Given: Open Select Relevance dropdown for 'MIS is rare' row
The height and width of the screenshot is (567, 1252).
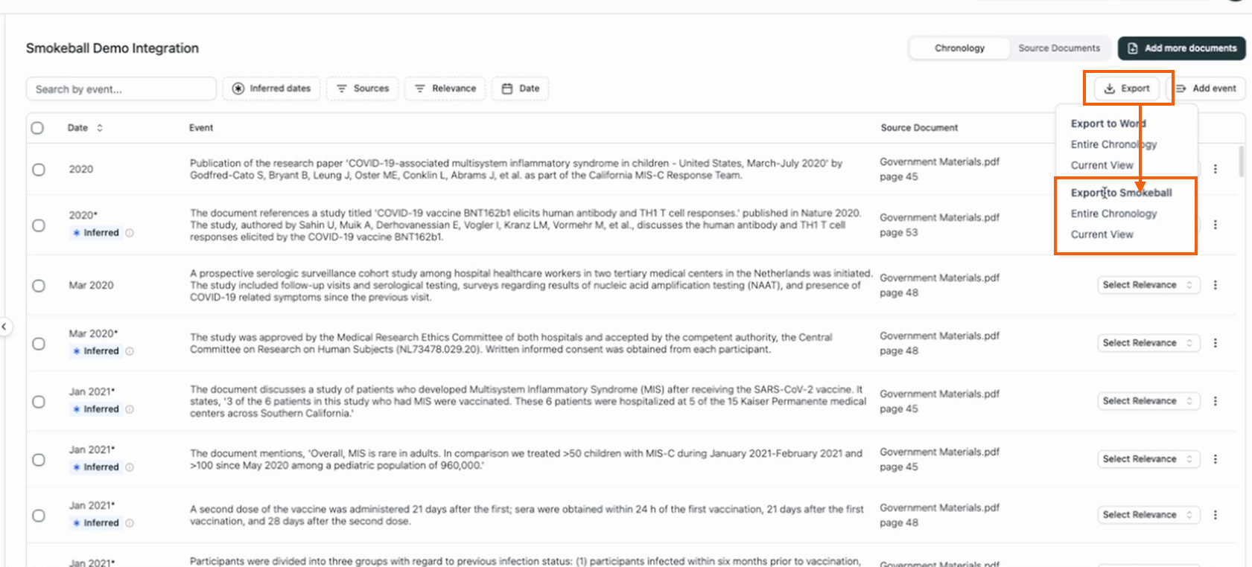Looking at the screenshot, I should click(1148, 459).
